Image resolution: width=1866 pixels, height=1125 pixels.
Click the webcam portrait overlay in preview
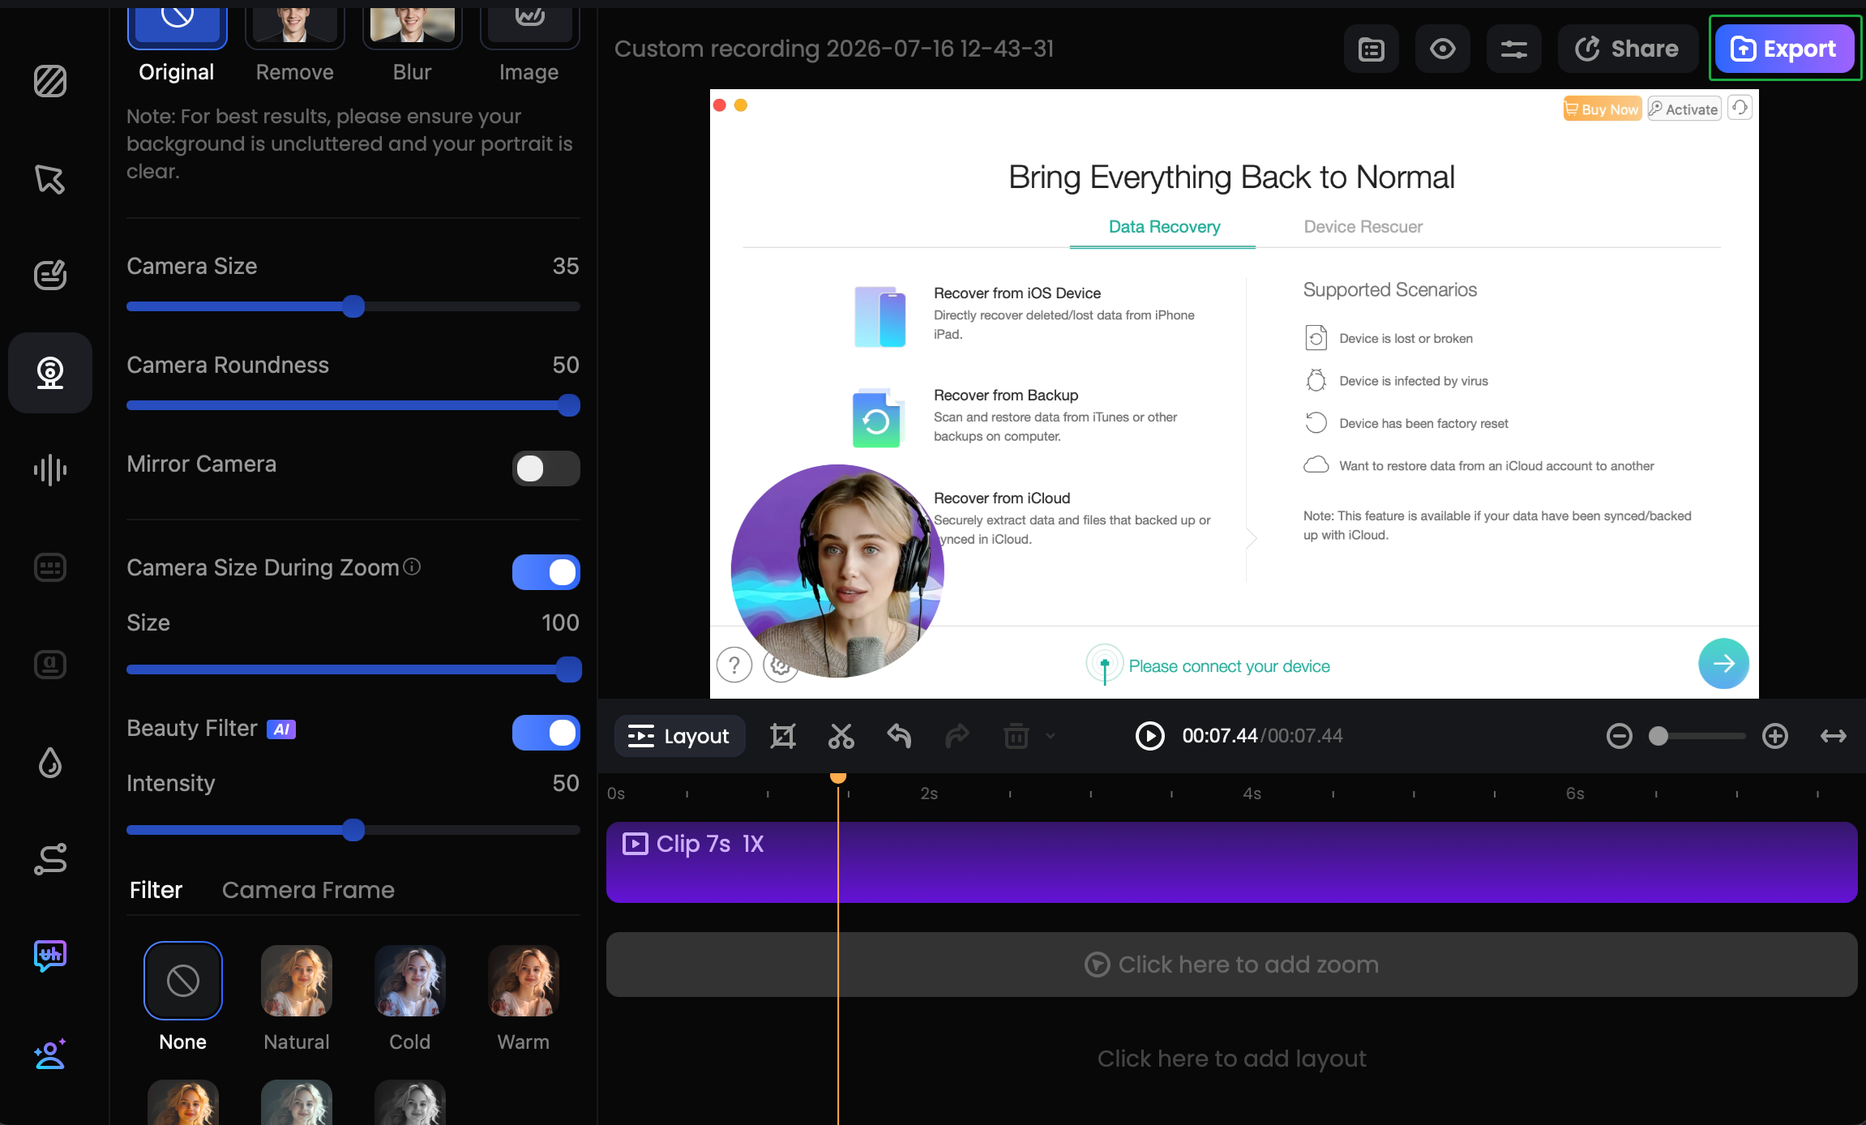(837, 571)
